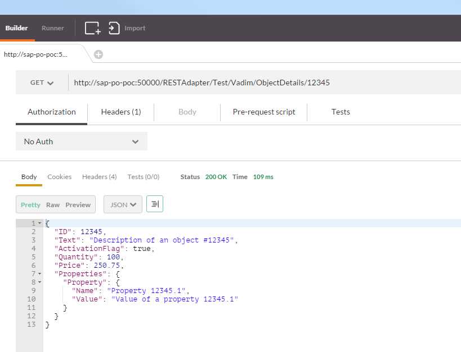461x352 pixels.
Task: Click the "Quantity": 100 line
Action: [x=89, y=257]
